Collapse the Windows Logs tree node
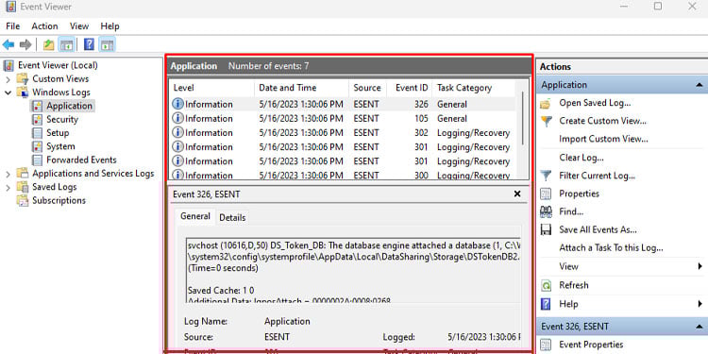708x354 pixels. coord(8,93)
